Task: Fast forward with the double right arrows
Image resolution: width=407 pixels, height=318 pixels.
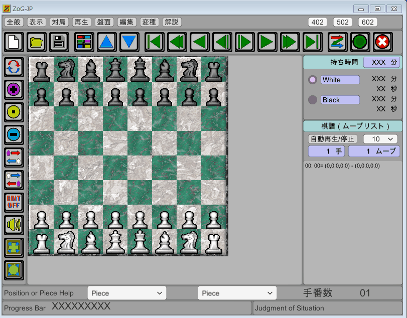Action: pyautogui.click(x=290, y=42)
